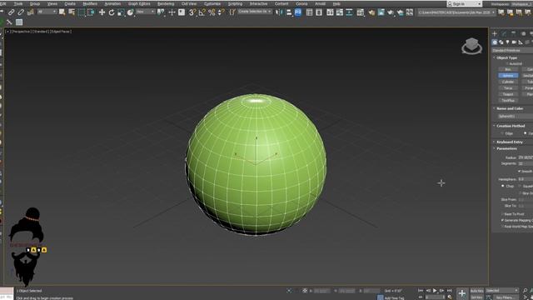Activate Select and Scale tool
Viewport: 533px width, 300px height.
click(x=121, y=12)
